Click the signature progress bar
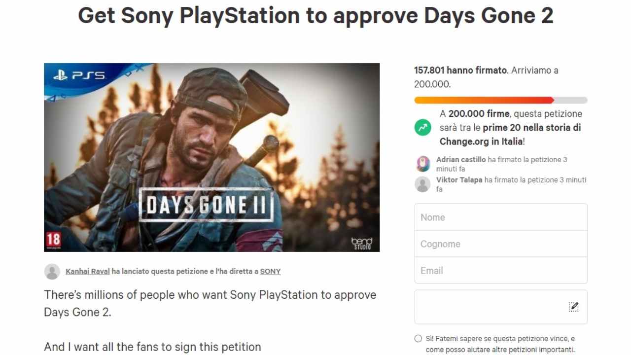631x355 pixels. click(x=500, y=100)
